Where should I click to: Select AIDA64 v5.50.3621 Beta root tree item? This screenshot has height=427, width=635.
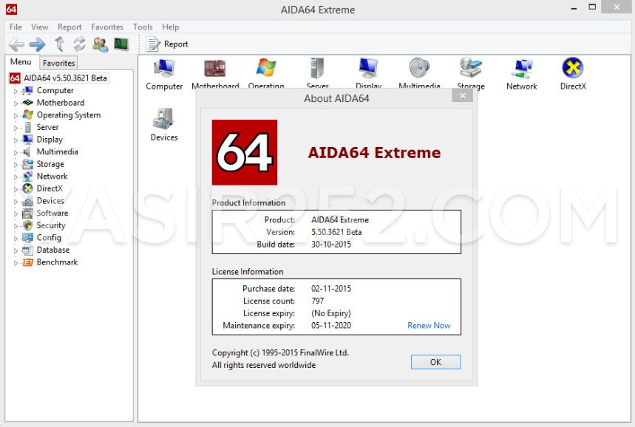click(59, 78)
